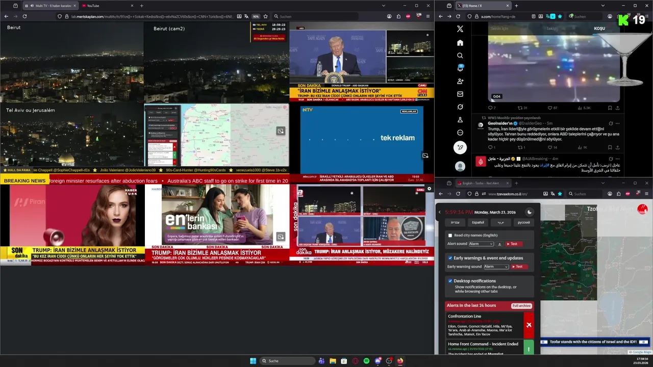Viewport: 653px width, 367px height.
Task: Open new tab in X window
Action: tap(516, 6)
